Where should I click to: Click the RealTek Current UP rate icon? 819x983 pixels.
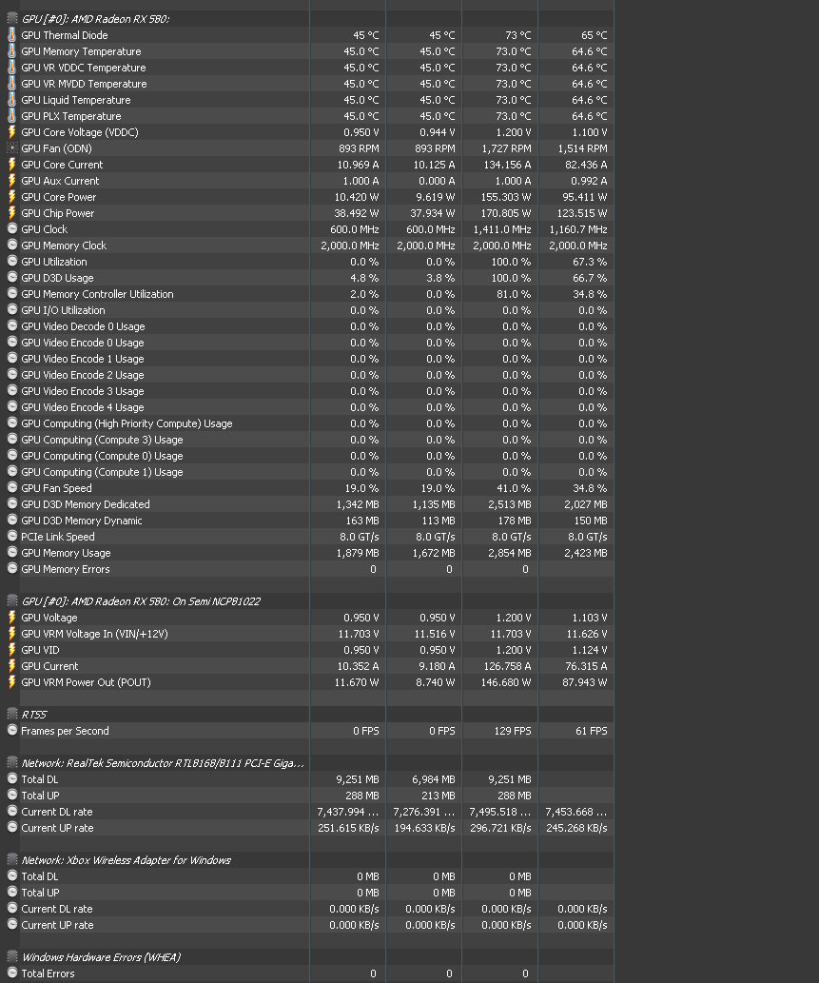(12, 828)
